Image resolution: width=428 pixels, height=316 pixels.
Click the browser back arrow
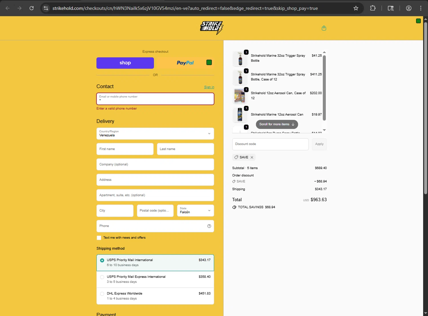pos(8,8)
